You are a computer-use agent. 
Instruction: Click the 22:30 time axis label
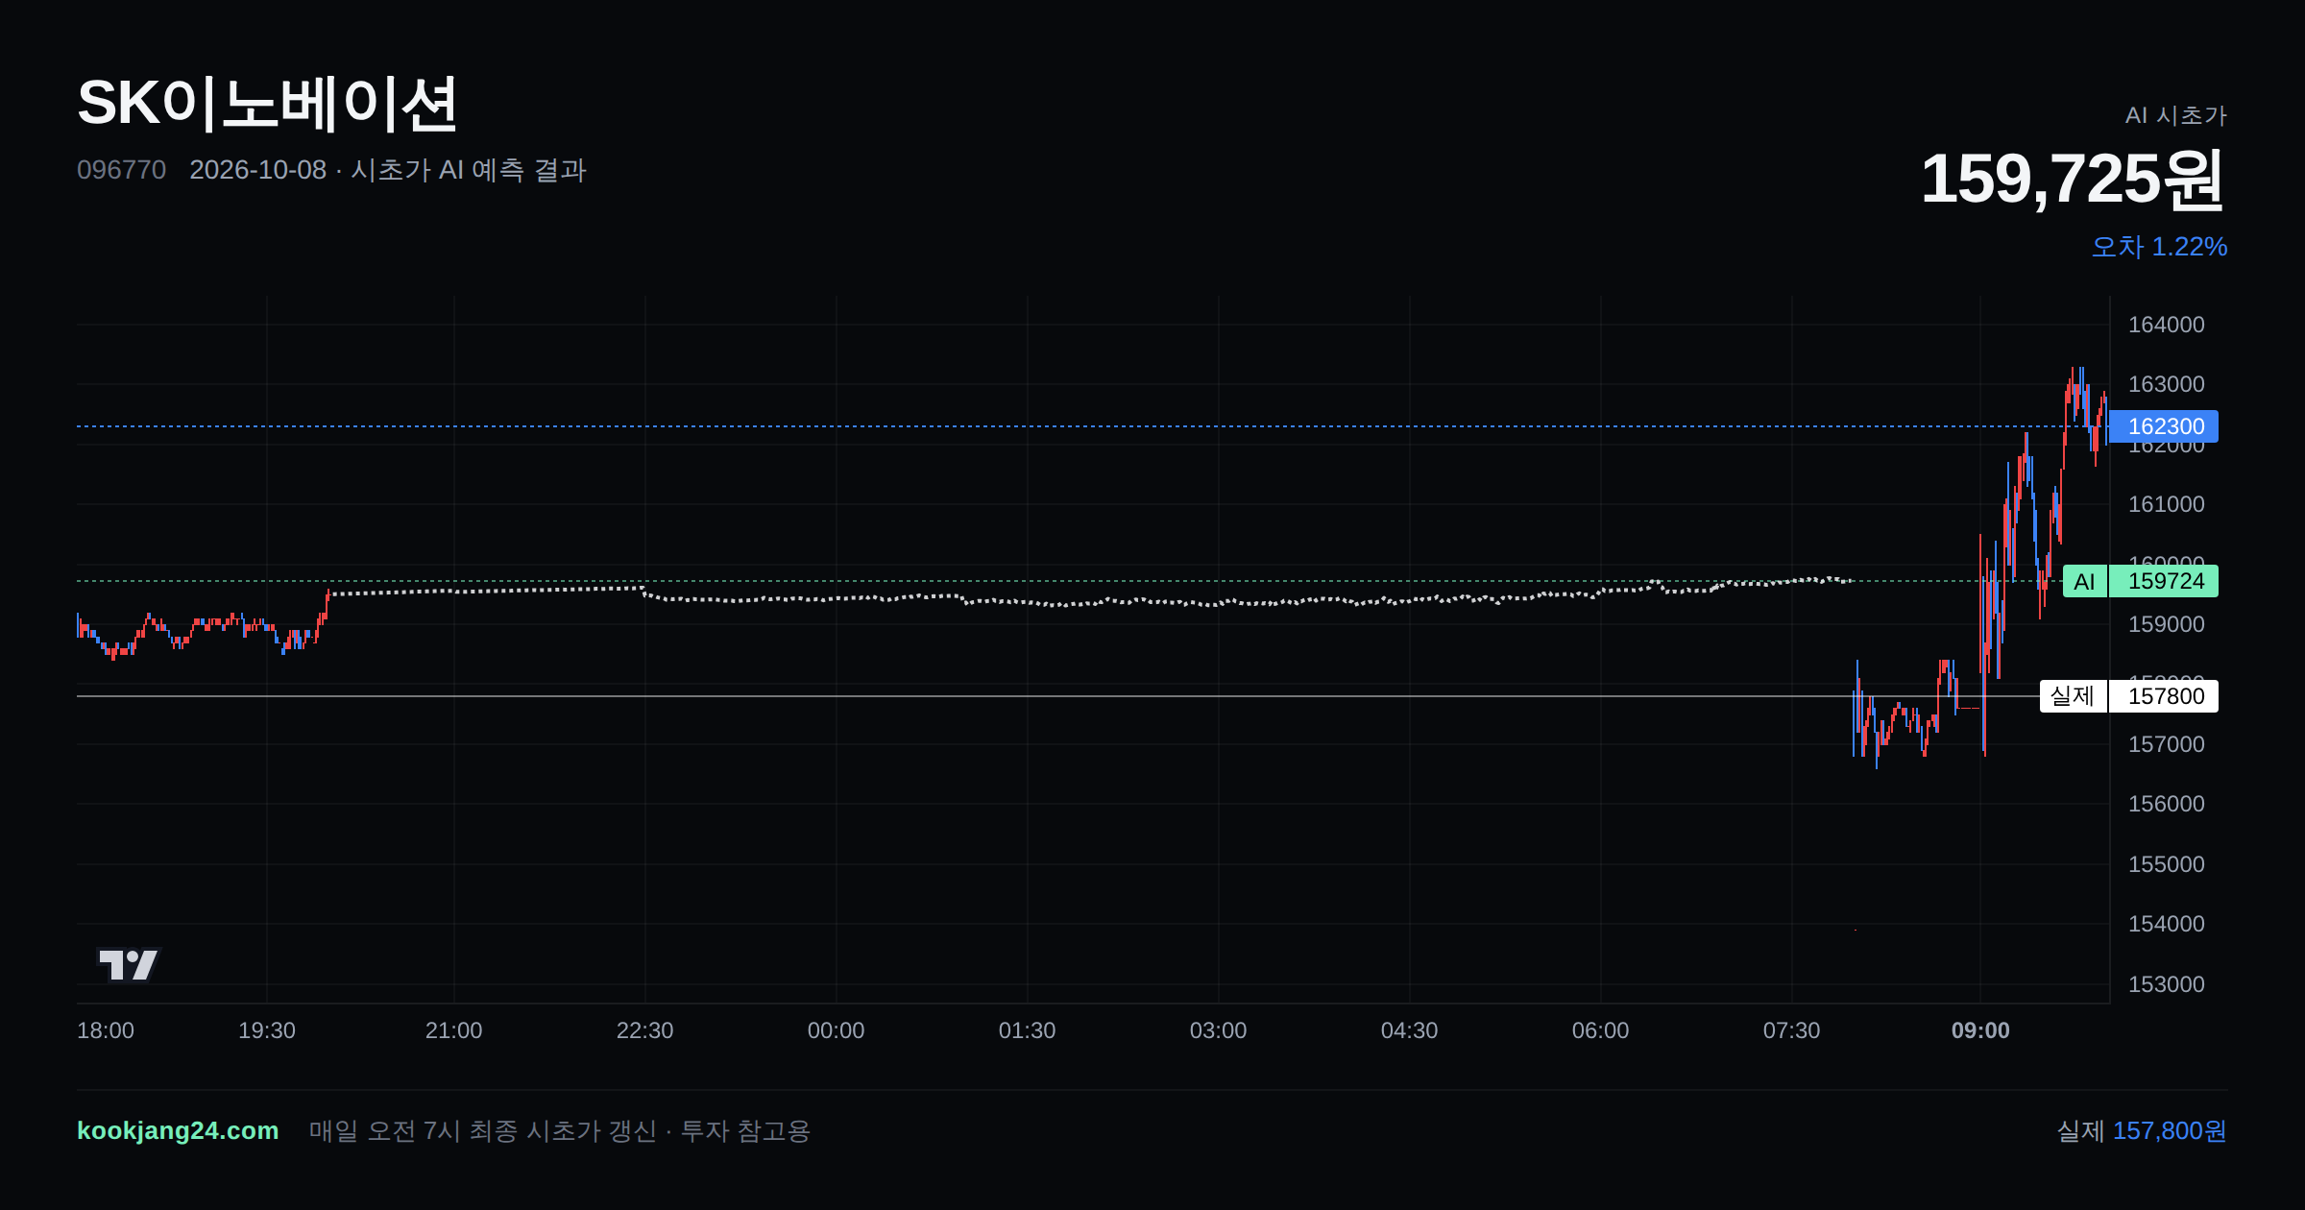tap(644, 1030)
